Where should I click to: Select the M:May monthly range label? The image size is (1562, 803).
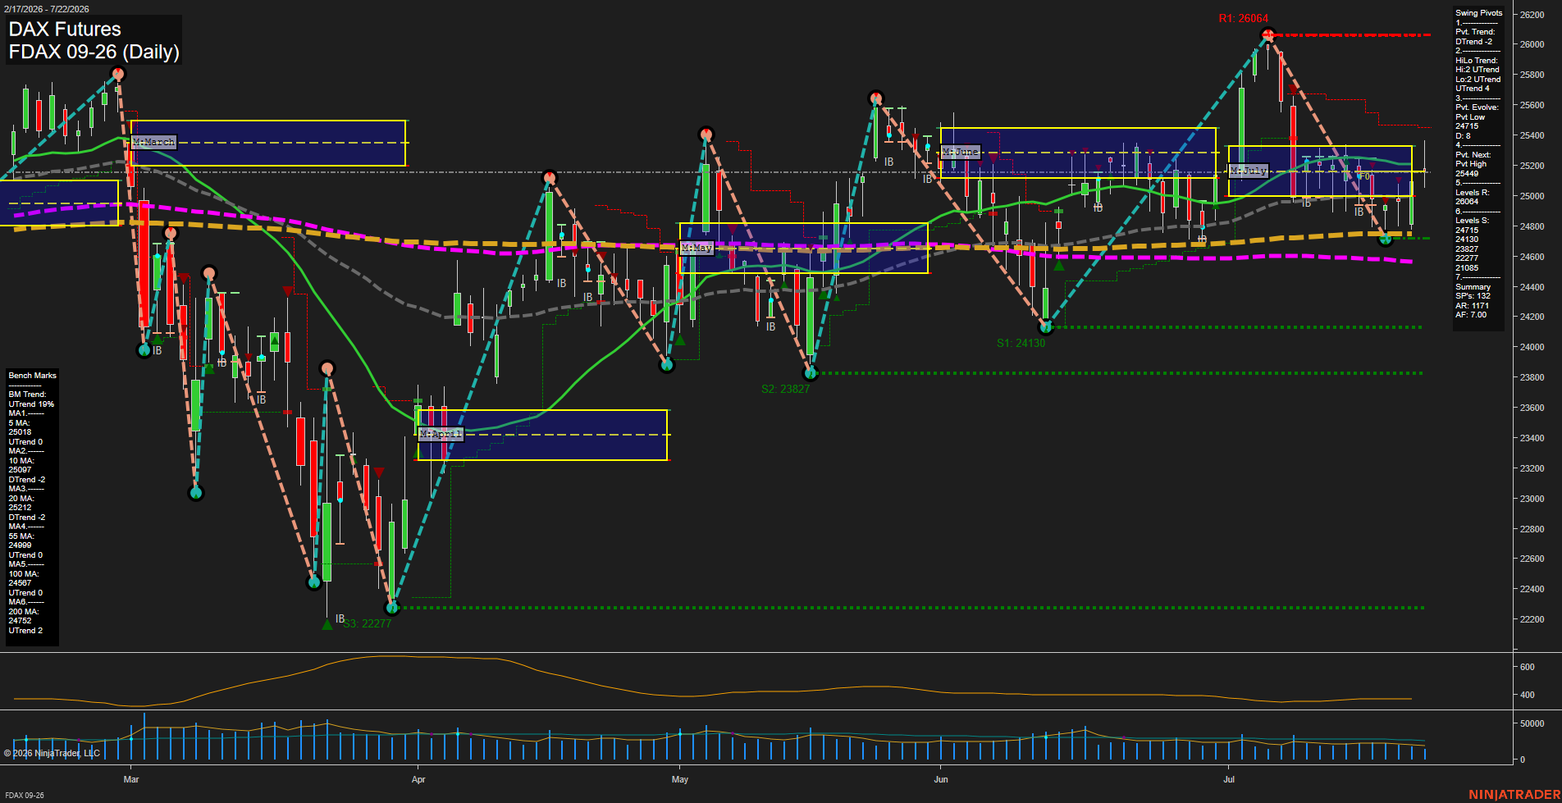click(x=697, y=247)
